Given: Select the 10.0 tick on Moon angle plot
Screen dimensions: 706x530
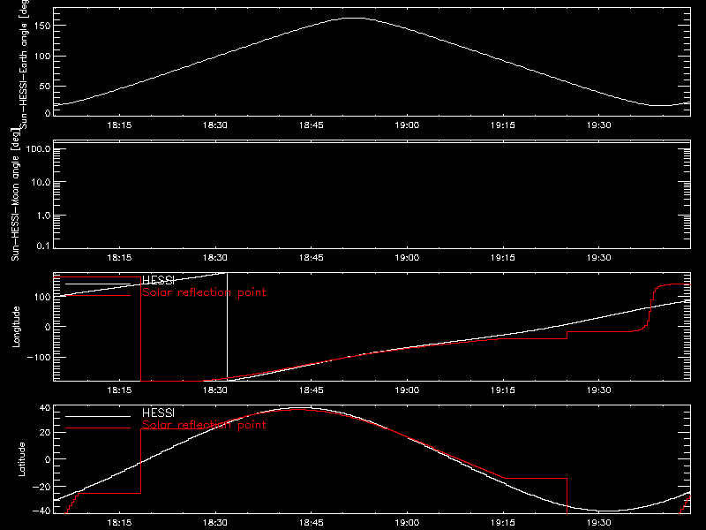Looking at the screenshot, I should [x=41, y=183].
